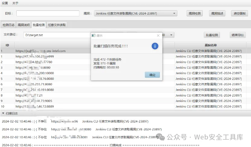Click the 扫描耗时: 00:00:10 text
This screenshot has height=147, width=251.
click(x=106, y=67)
